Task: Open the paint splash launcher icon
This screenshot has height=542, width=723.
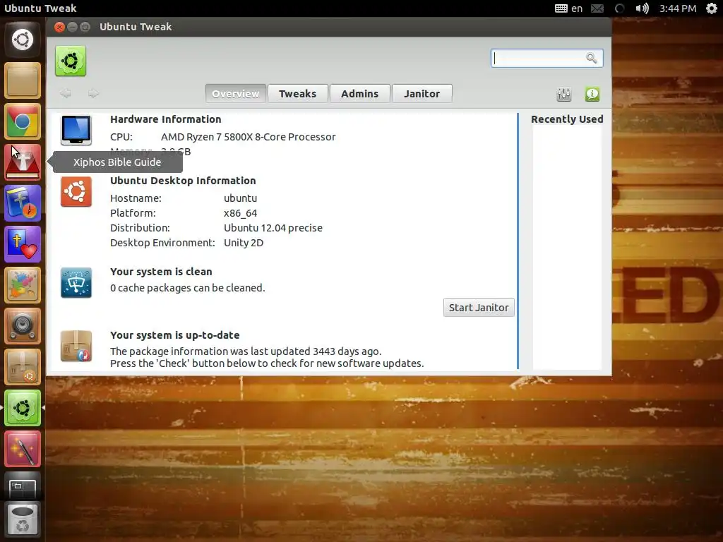Action: tap(23, 285)
